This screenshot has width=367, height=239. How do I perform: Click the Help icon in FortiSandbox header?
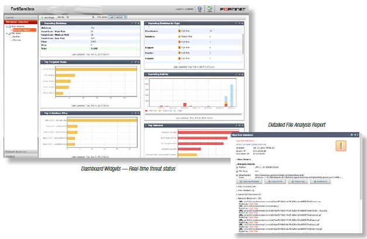click(200, 9)
